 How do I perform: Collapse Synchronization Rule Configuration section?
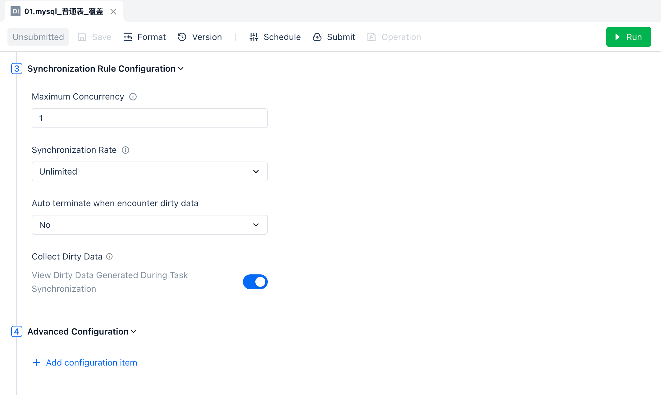click(106, 69)
